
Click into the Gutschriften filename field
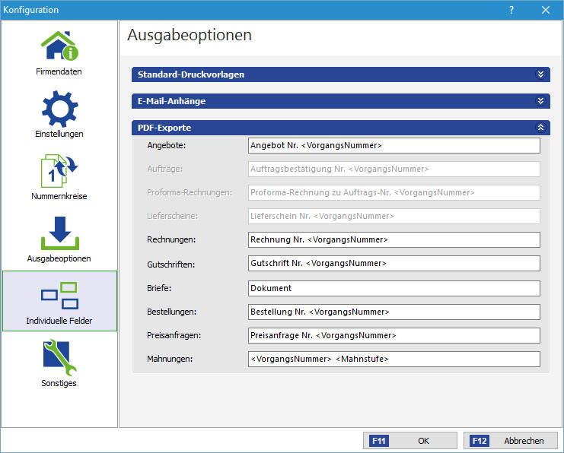[x=394, y=263]
